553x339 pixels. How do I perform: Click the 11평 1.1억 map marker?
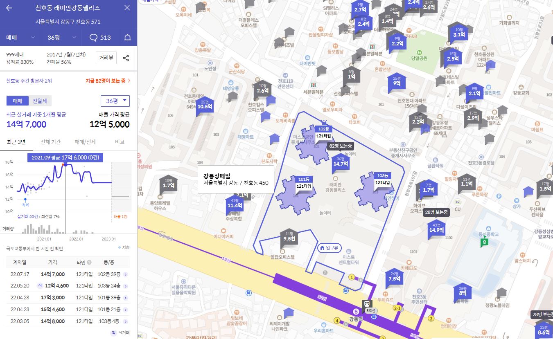point(467,183)
